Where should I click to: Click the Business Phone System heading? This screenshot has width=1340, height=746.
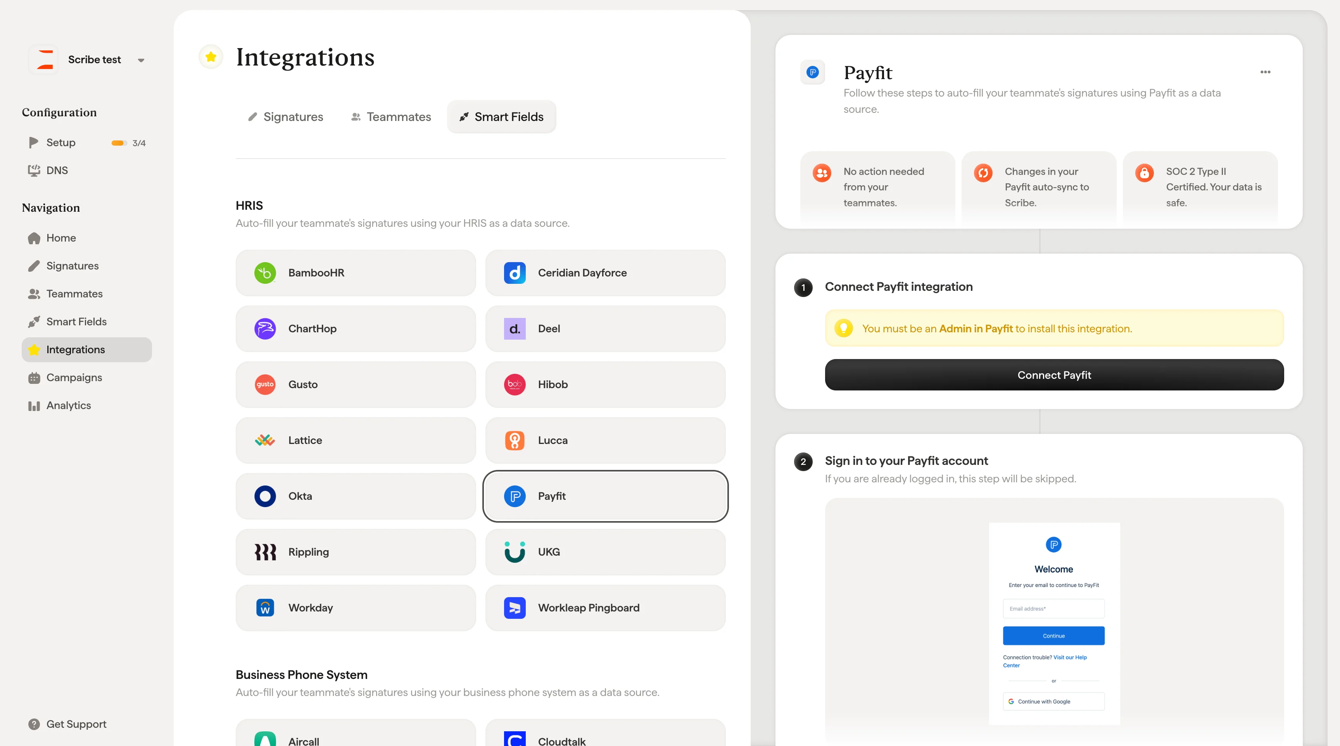tap(301, 675)
